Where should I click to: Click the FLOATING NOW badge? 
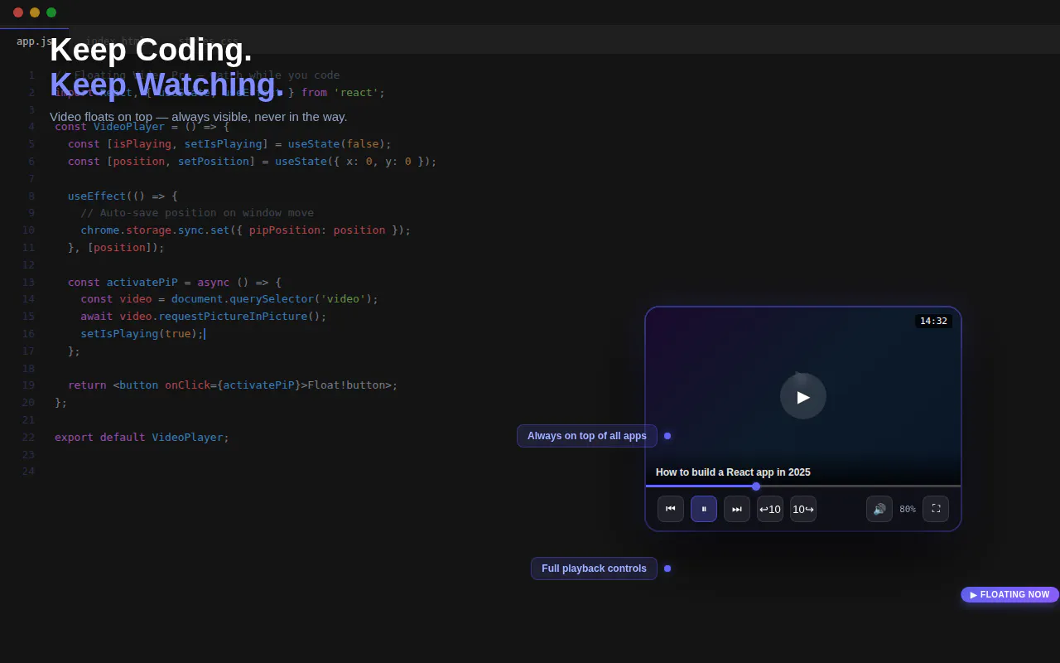tap(1009, 595)
